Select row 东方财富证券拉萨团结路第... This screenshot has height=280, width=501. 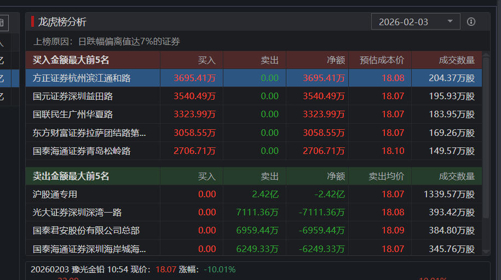point(254,133)
